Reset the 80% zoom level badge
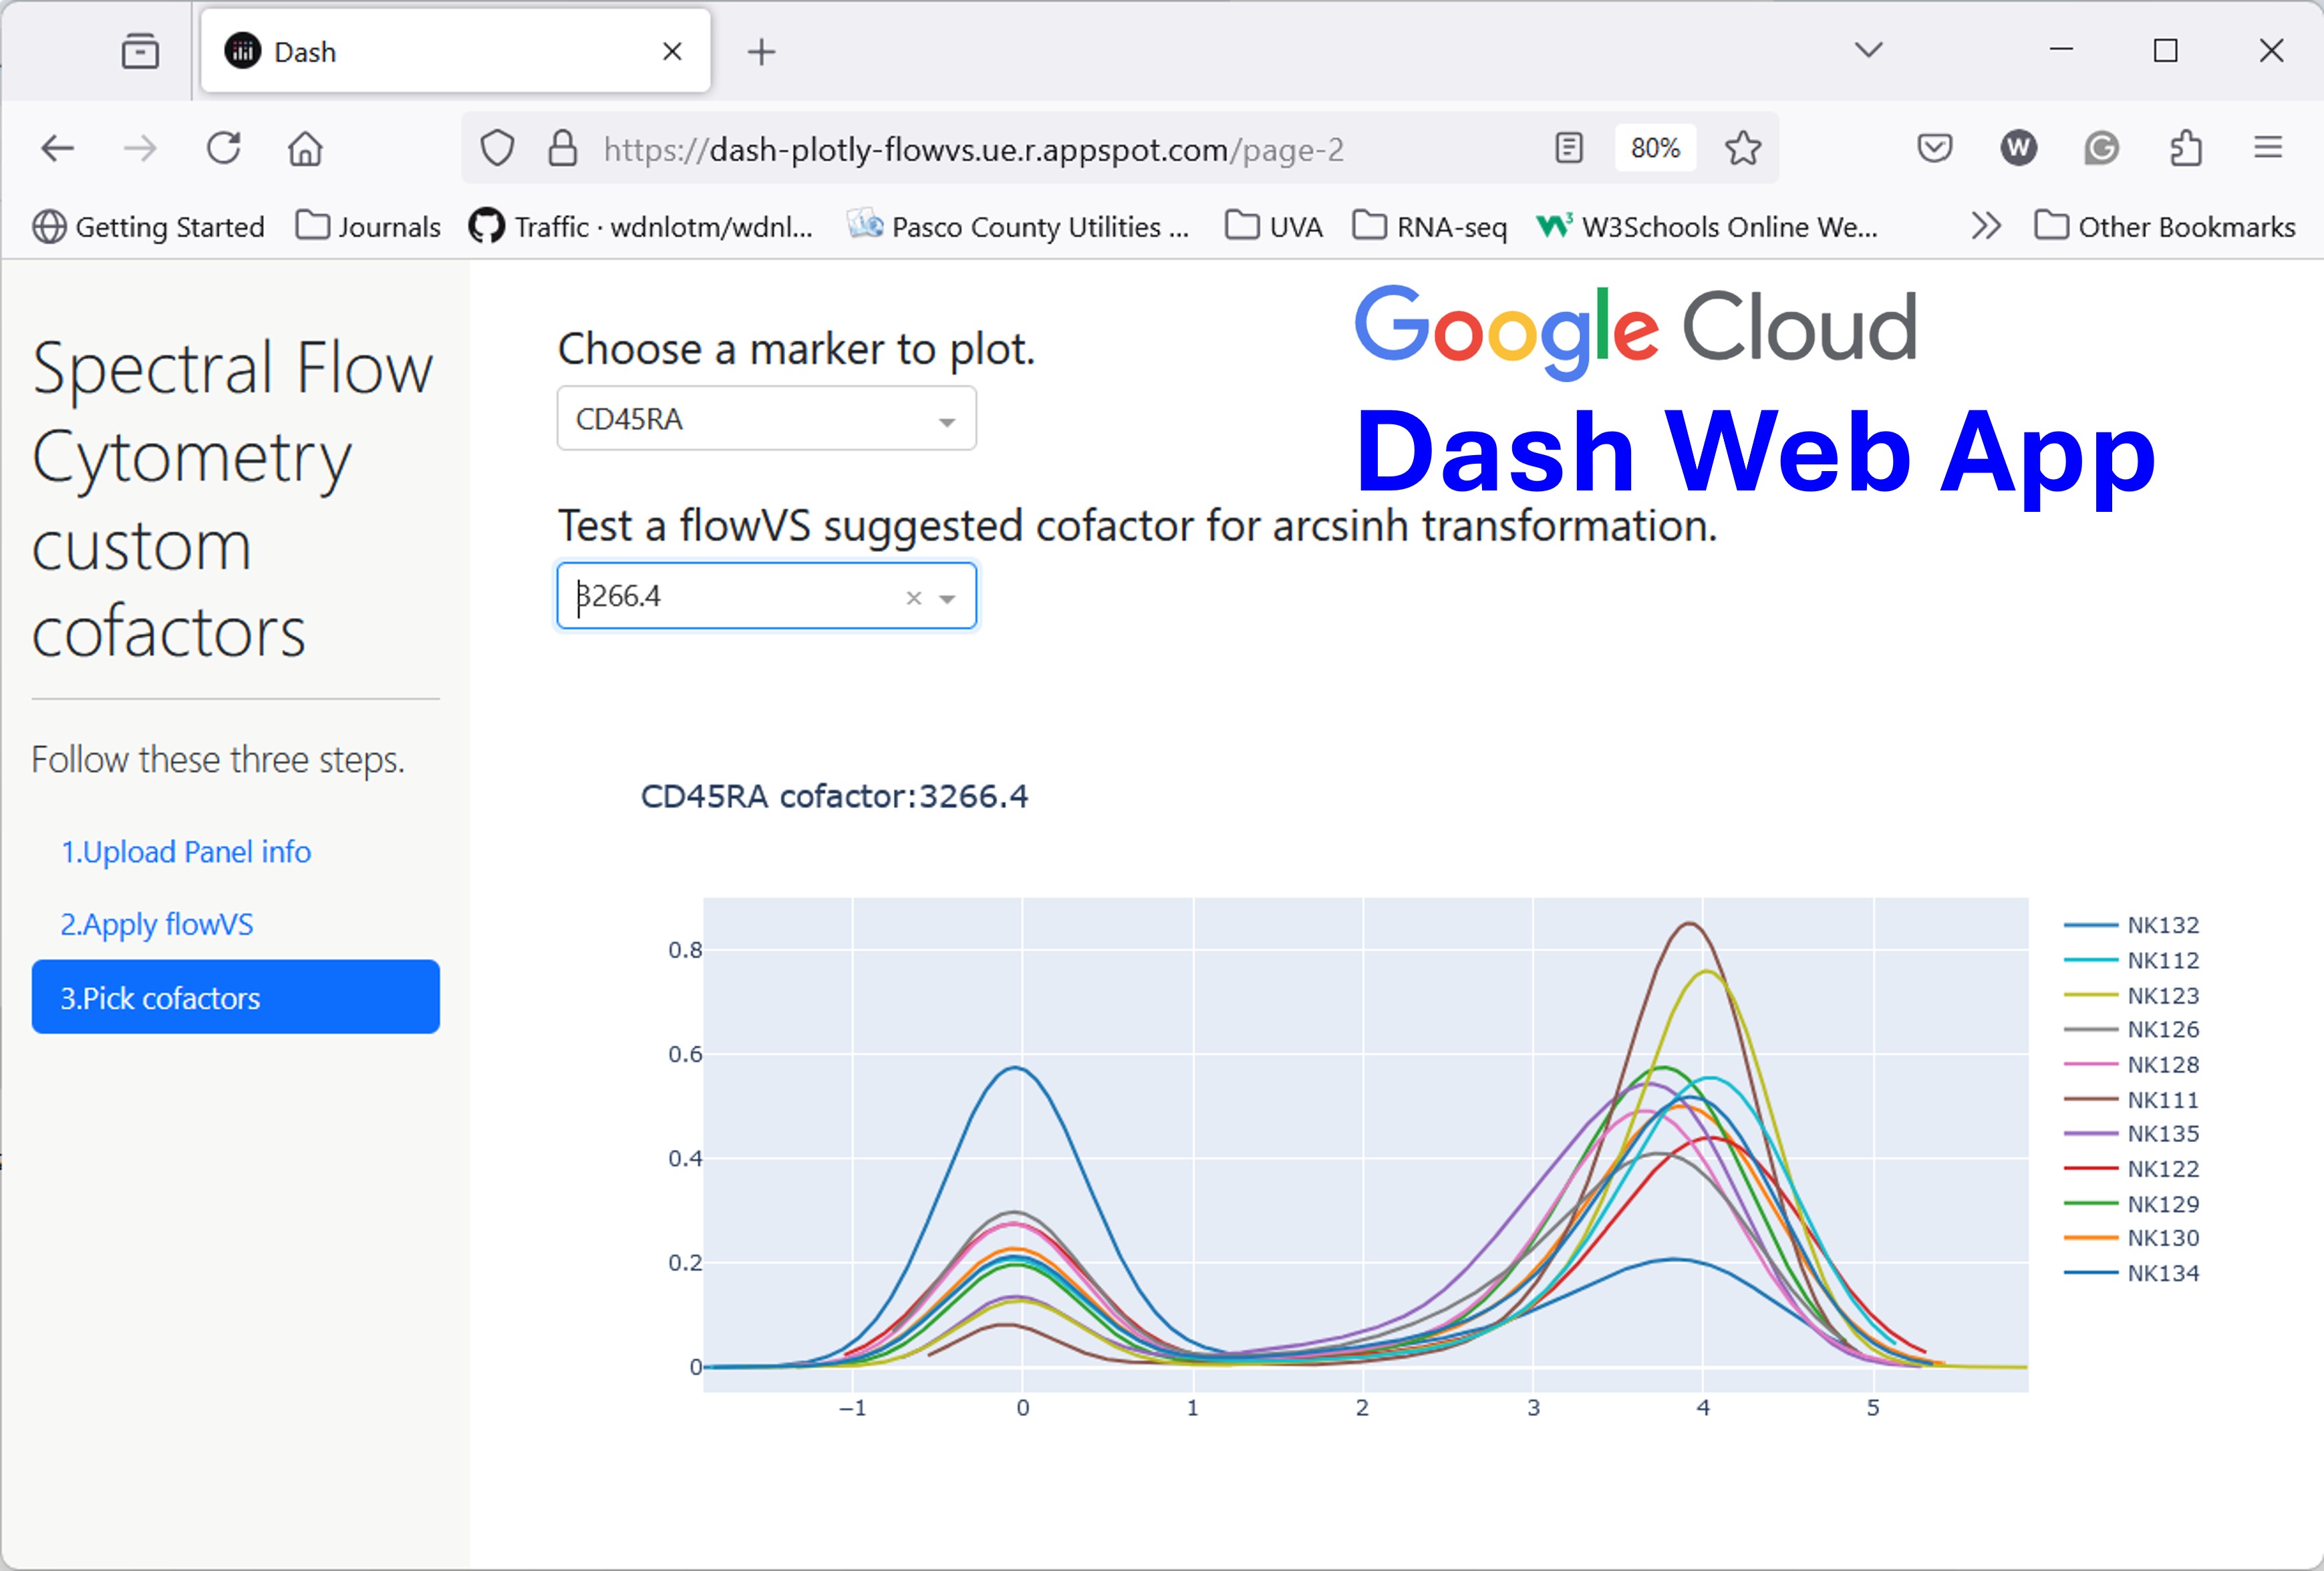 tap(1655, 149)
